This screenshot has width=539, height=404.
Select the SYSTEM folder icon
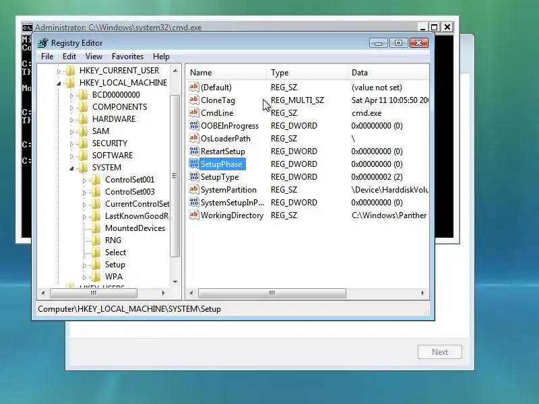[x=83, y=168]
